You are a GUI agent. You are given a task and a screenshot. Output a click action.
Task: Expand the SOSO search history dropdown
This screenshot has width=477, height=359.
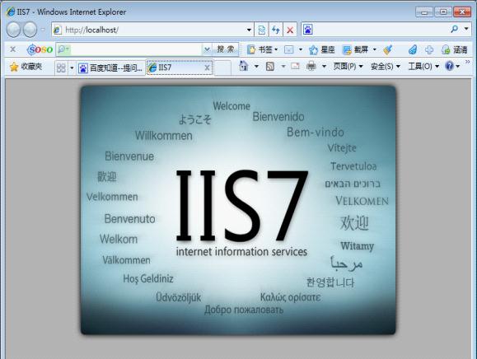click(x=207, y=49)
